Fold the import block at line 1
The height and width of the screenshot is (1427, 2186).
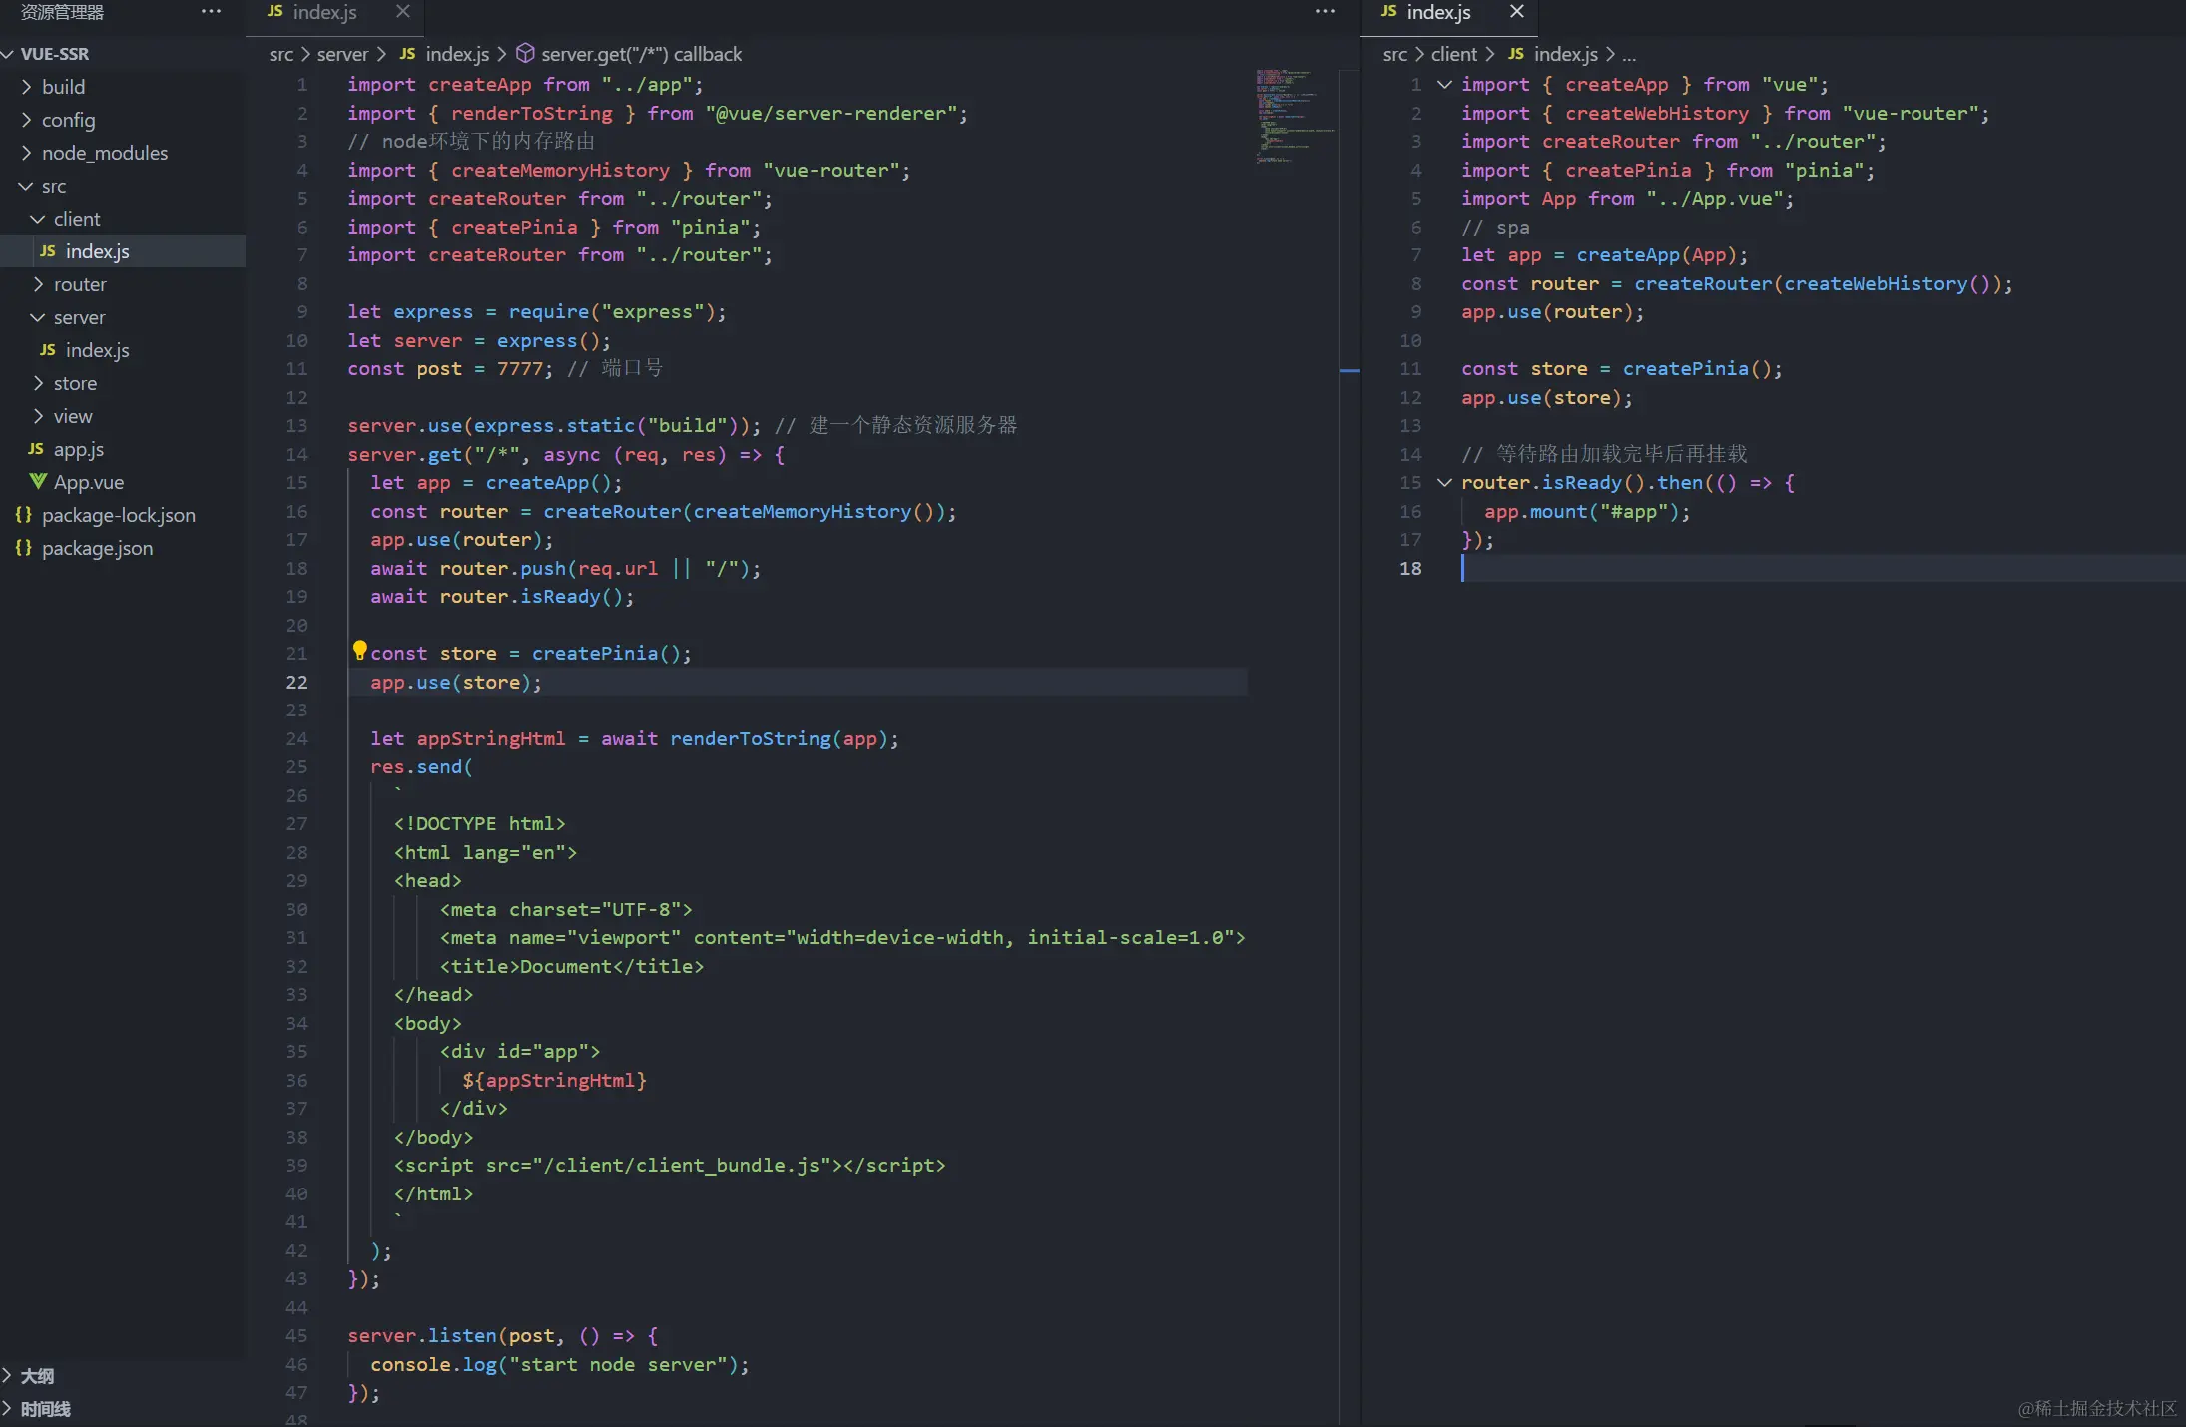coord(1443,85)
